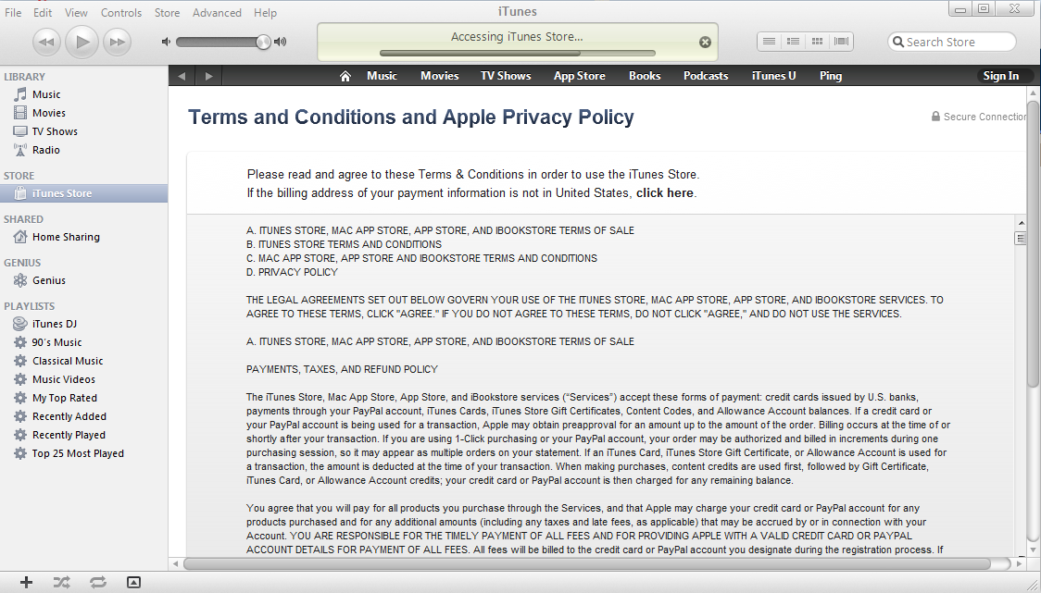Switch to list view icon
Screen dimensions: 1041x593
[x=769, y=41]
